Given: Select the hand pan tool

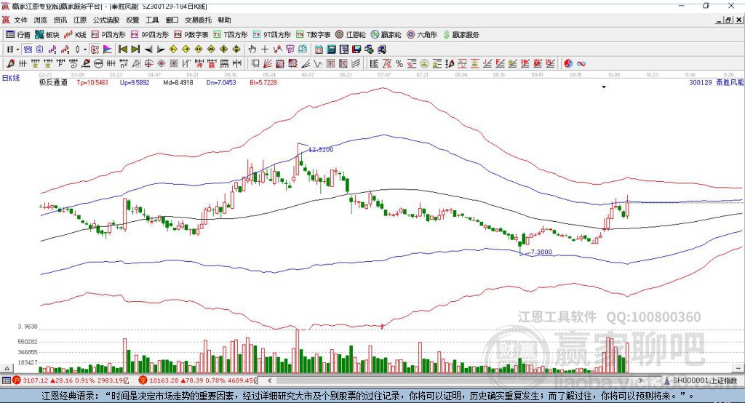Looking at the screenshot, I should [x=252, y=49].
